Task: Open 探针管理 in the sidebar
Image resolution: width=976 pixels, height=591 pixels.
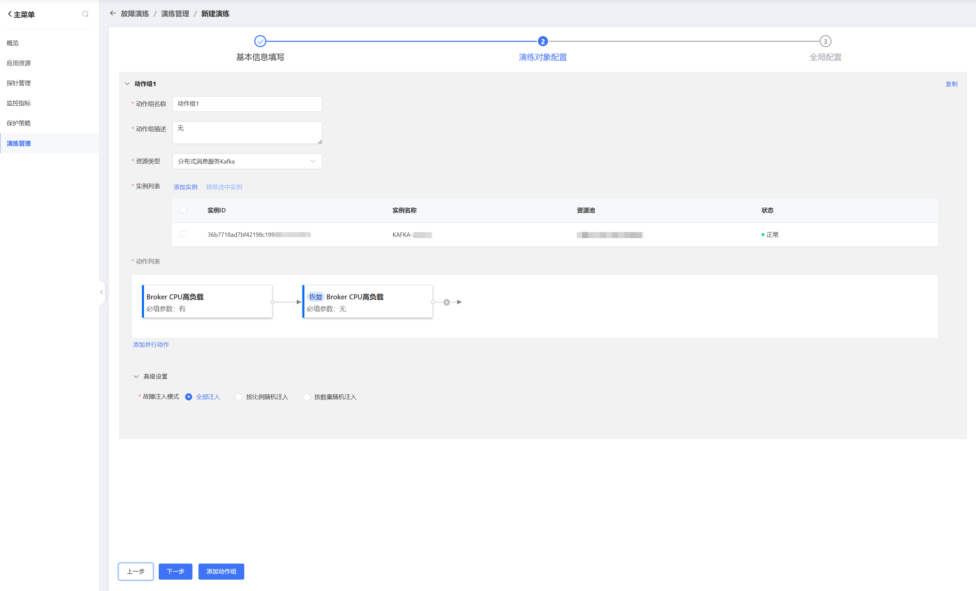Action: 19,83
